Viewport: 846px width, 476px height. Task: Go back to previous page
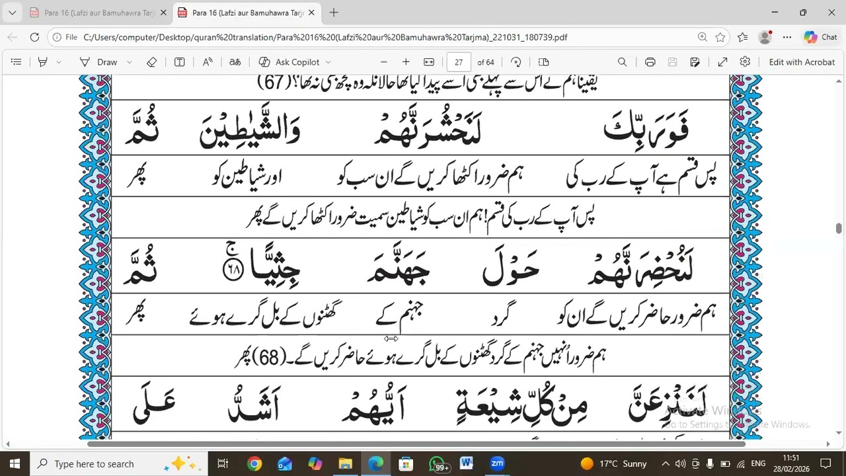(x=13, y=37)
